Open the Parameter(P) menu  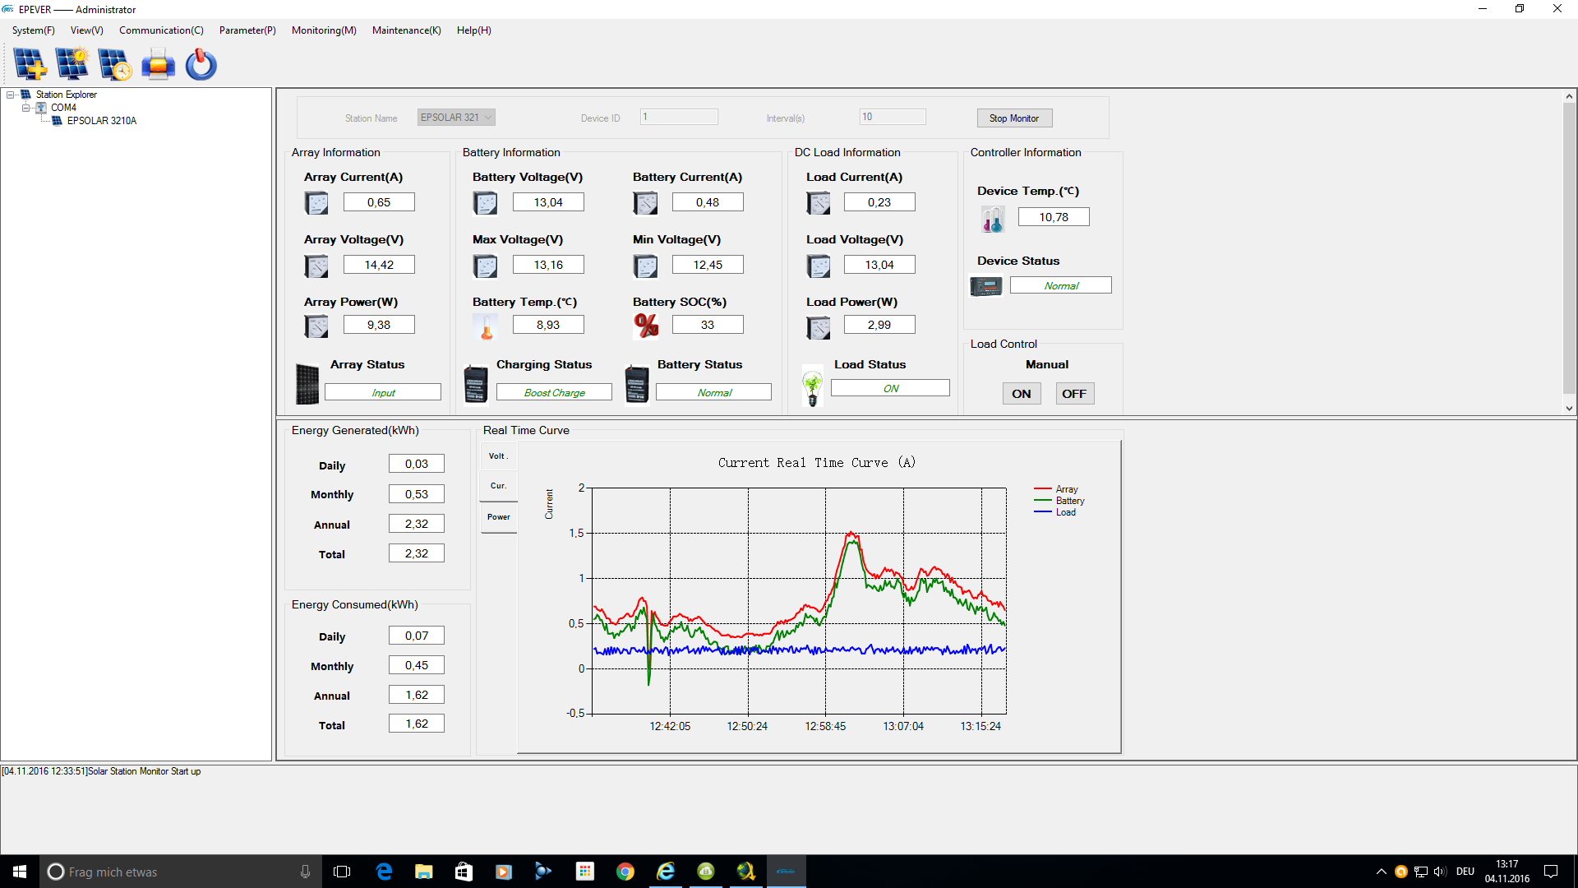tap(247, 30)
